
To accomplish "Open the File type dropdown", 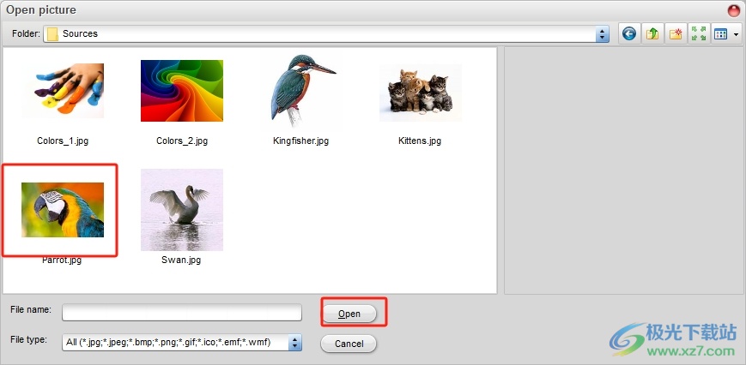I will (x=295, y=342).
